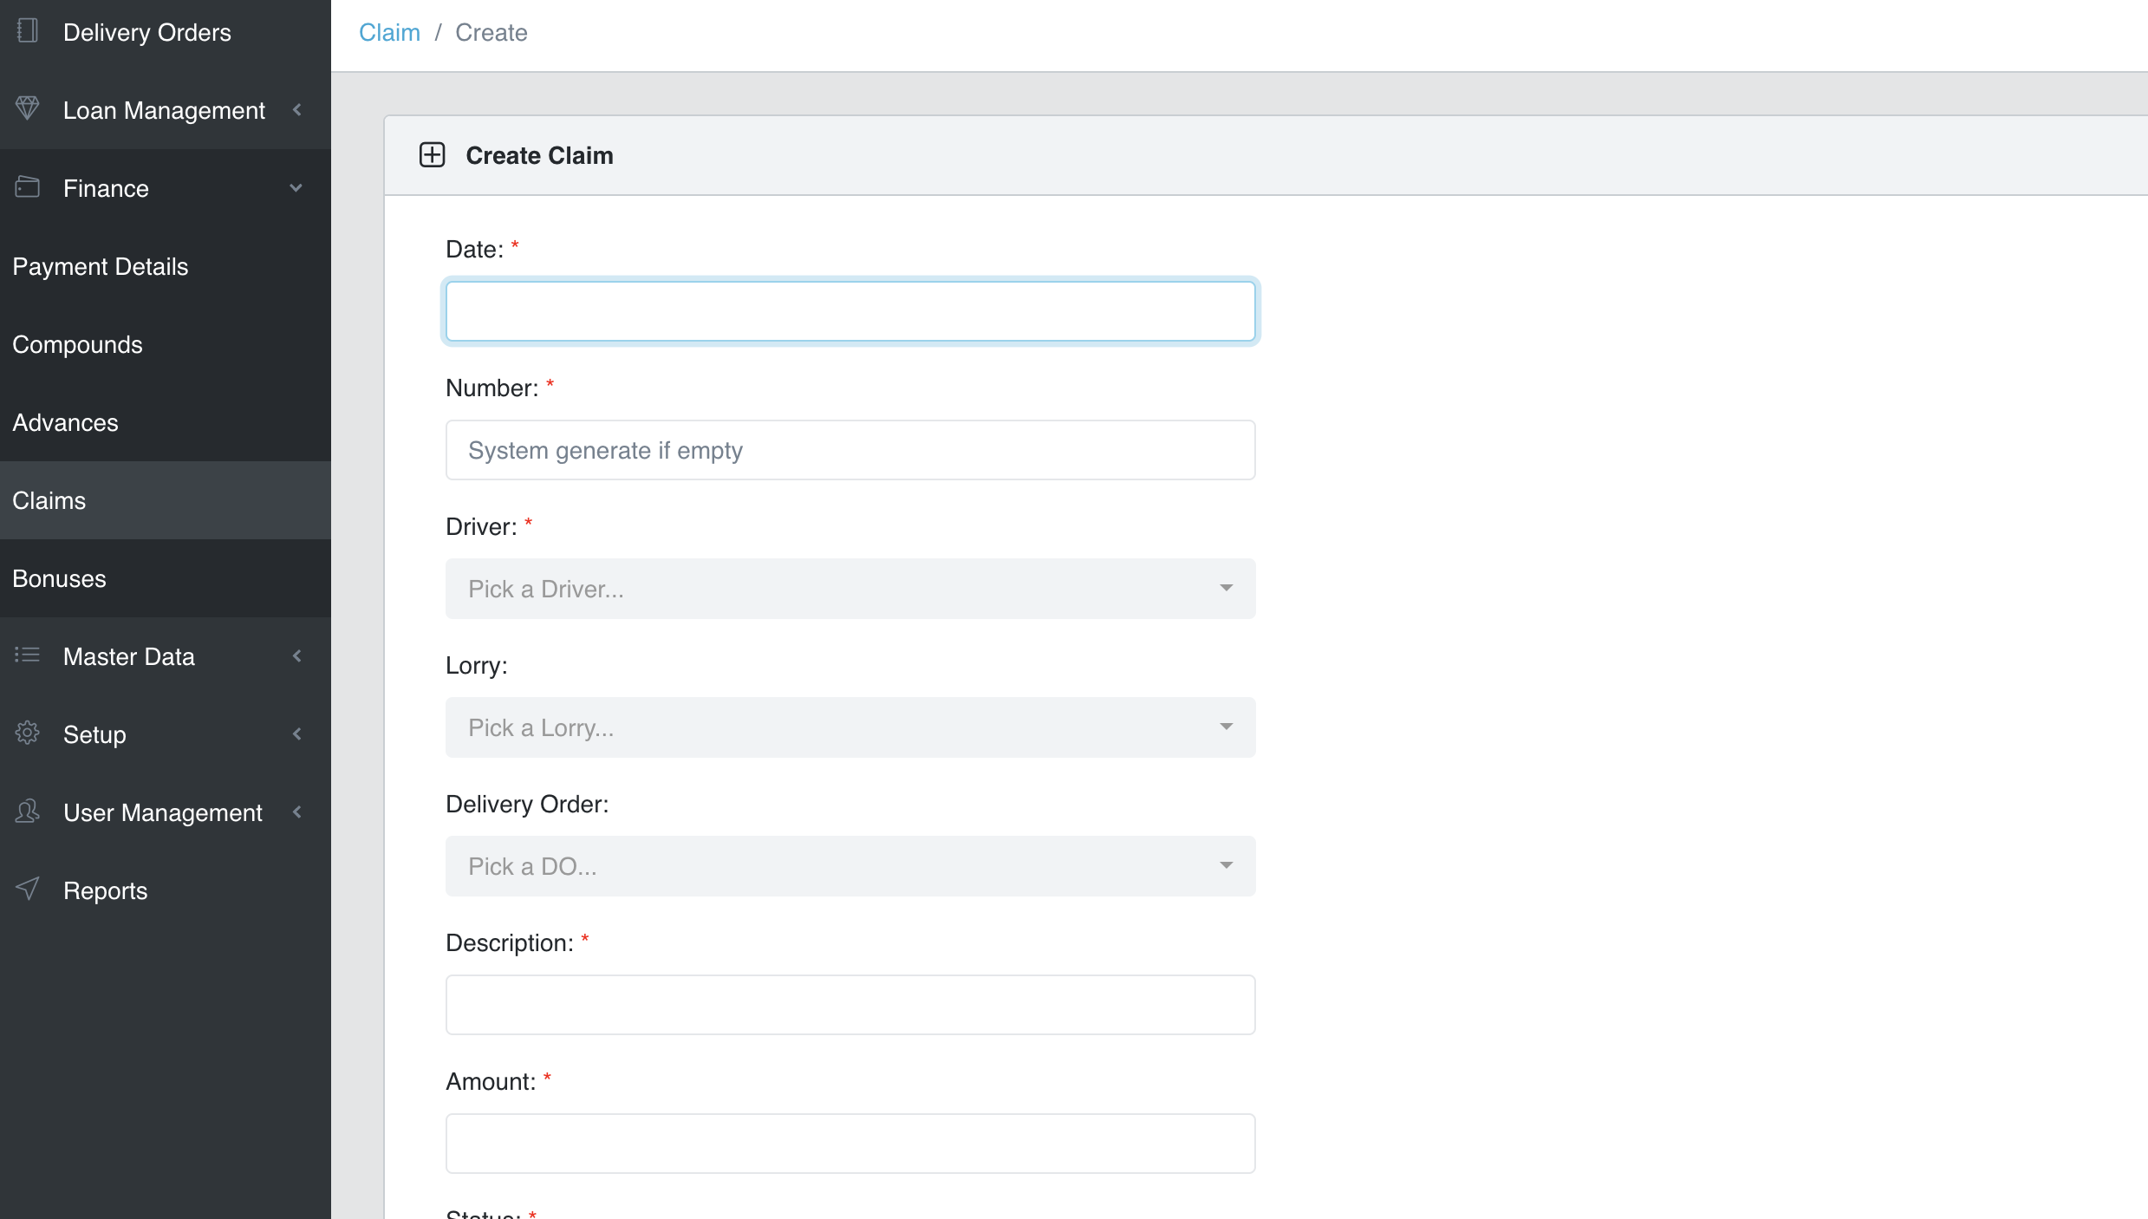Collapse the Finance menu chevron

[296, 188]
